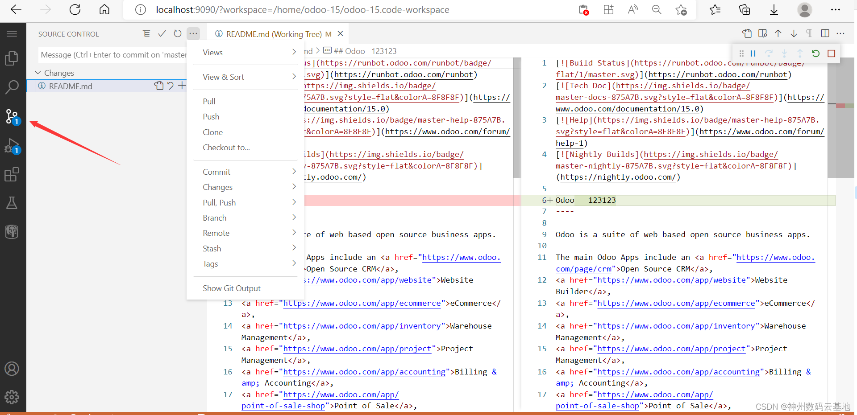857x415 pixels.
Task: Open the Explorer view in activity bar
Action: (x=12, y=58)
